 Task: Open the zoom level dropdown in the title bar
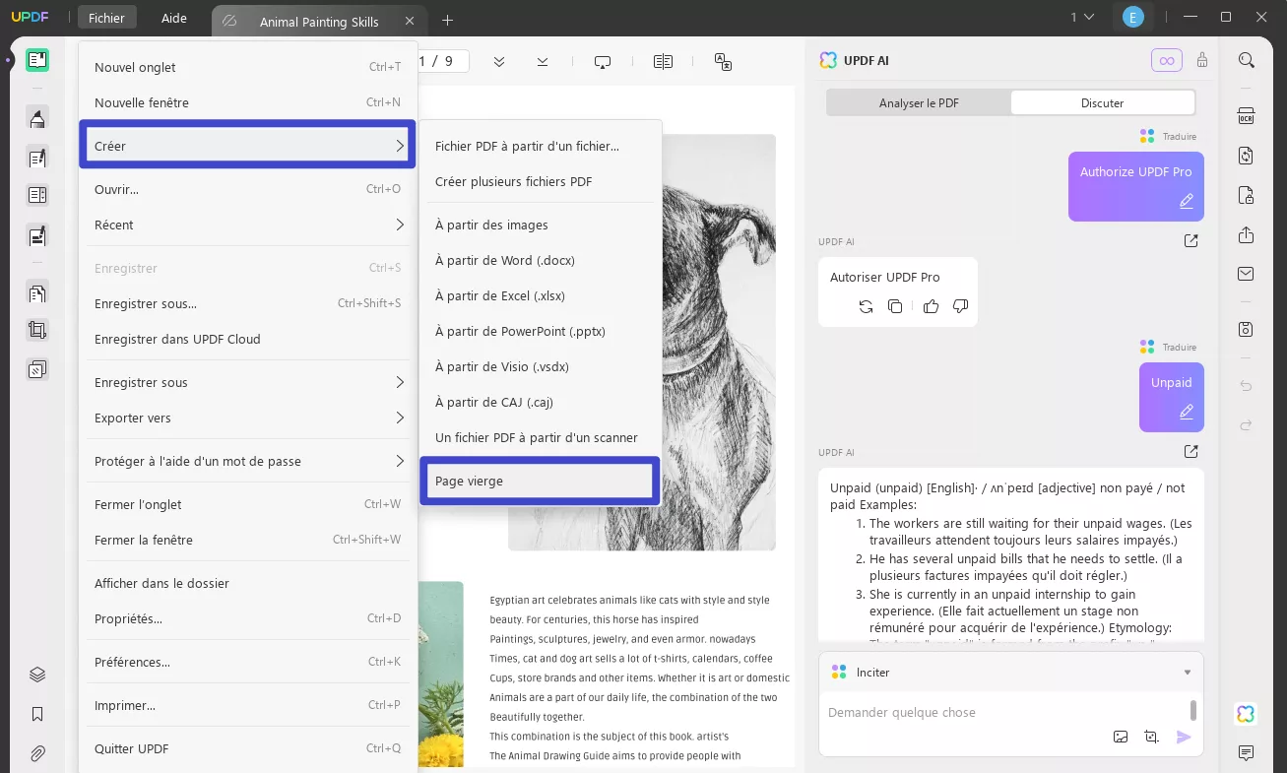click(1081, 17)
